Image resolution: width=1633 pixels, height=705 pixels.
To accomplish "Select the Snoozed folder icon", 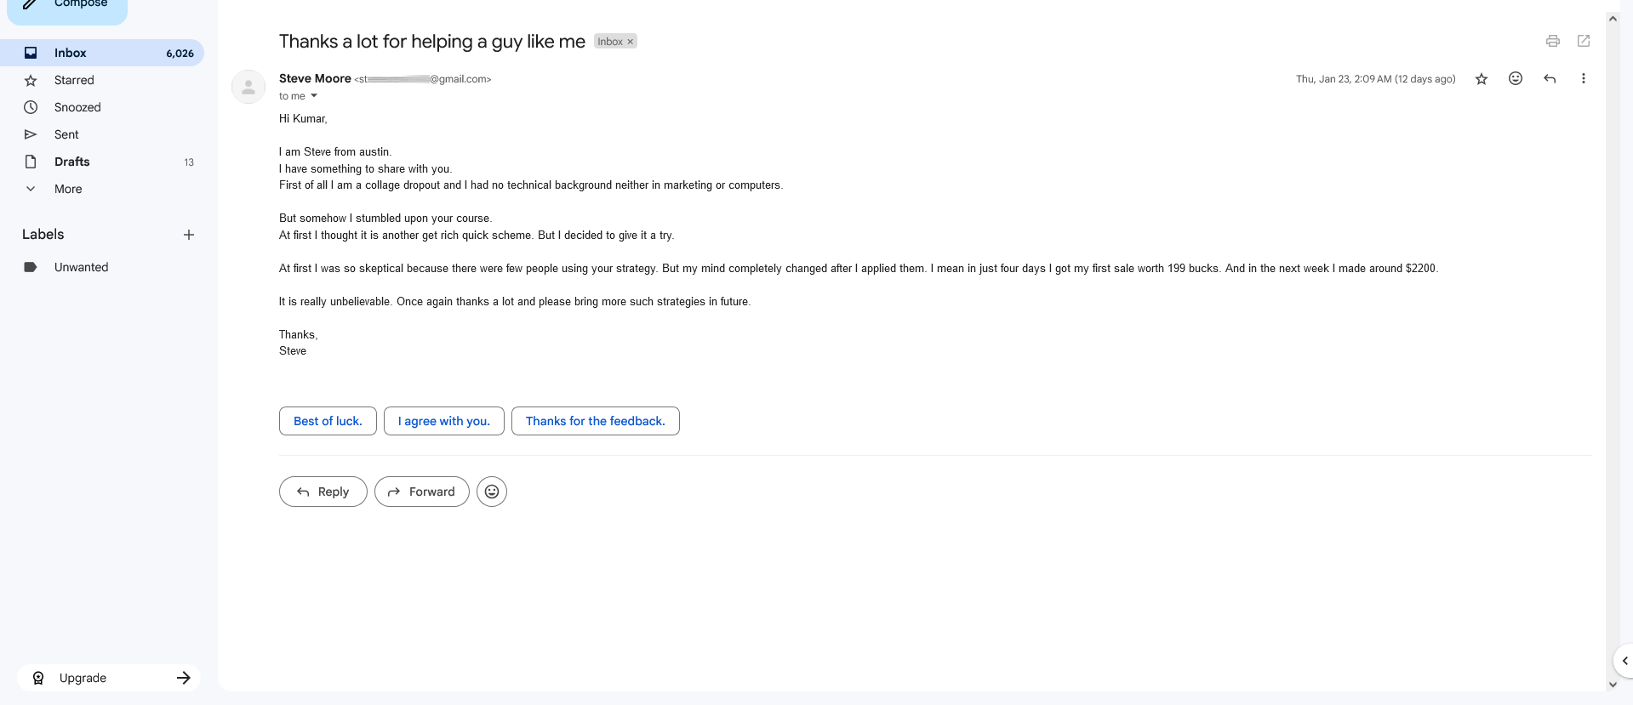I will point(31,107).
